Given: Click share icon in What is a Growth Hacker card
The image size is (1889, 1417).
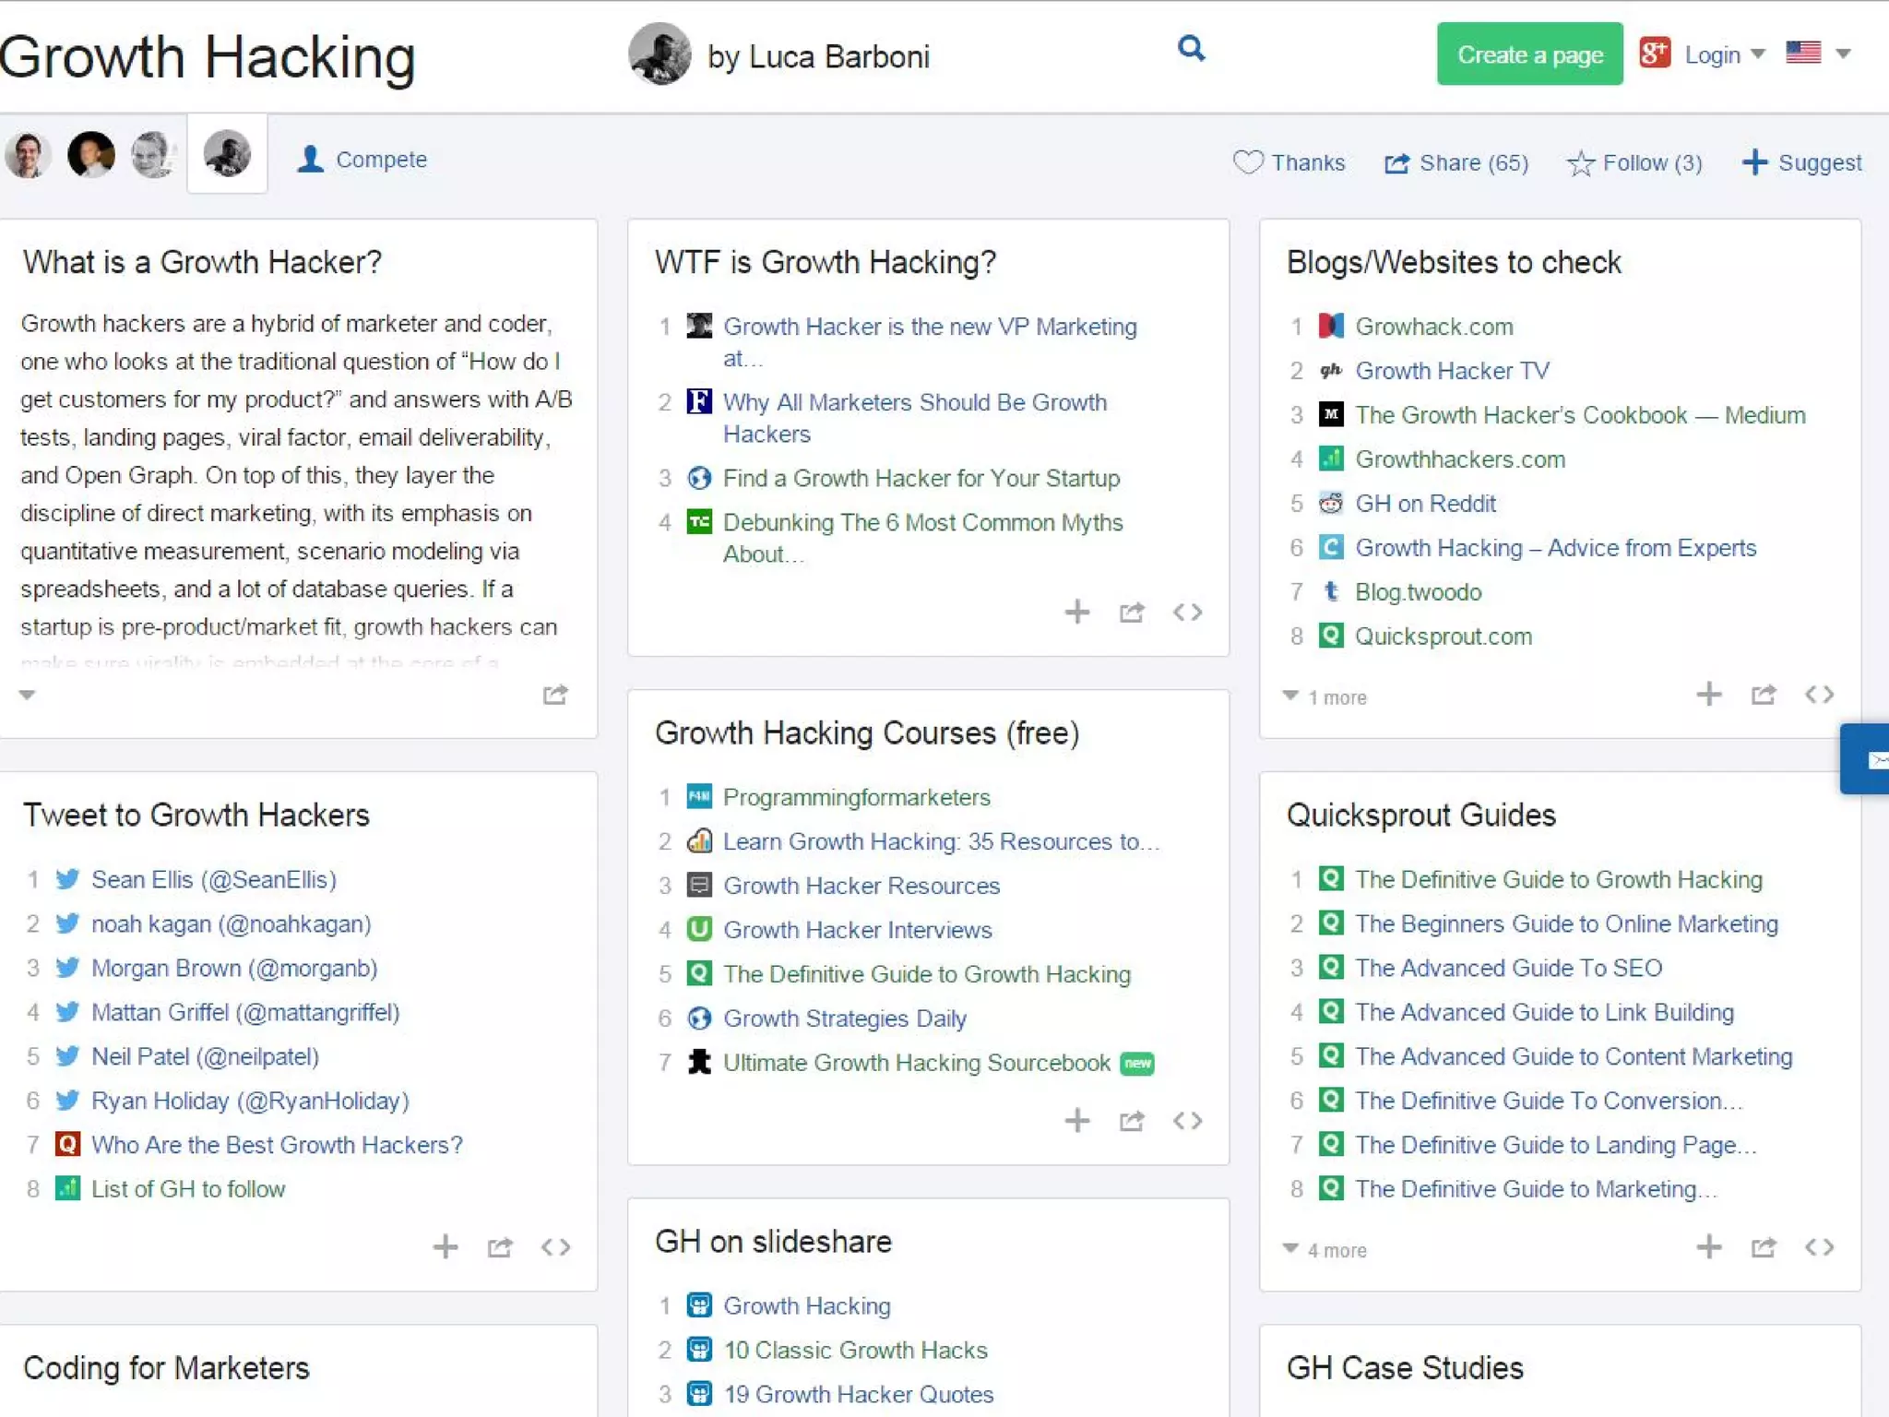Looking at the screenshot, I should pyautogui.click(x=555, y=695).
